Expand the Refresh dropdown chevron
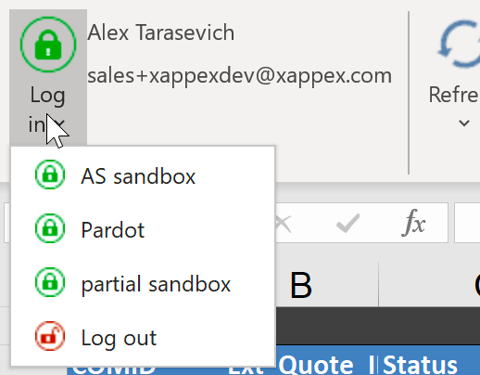This screenshot has width=480, height=375. [464, 123]
